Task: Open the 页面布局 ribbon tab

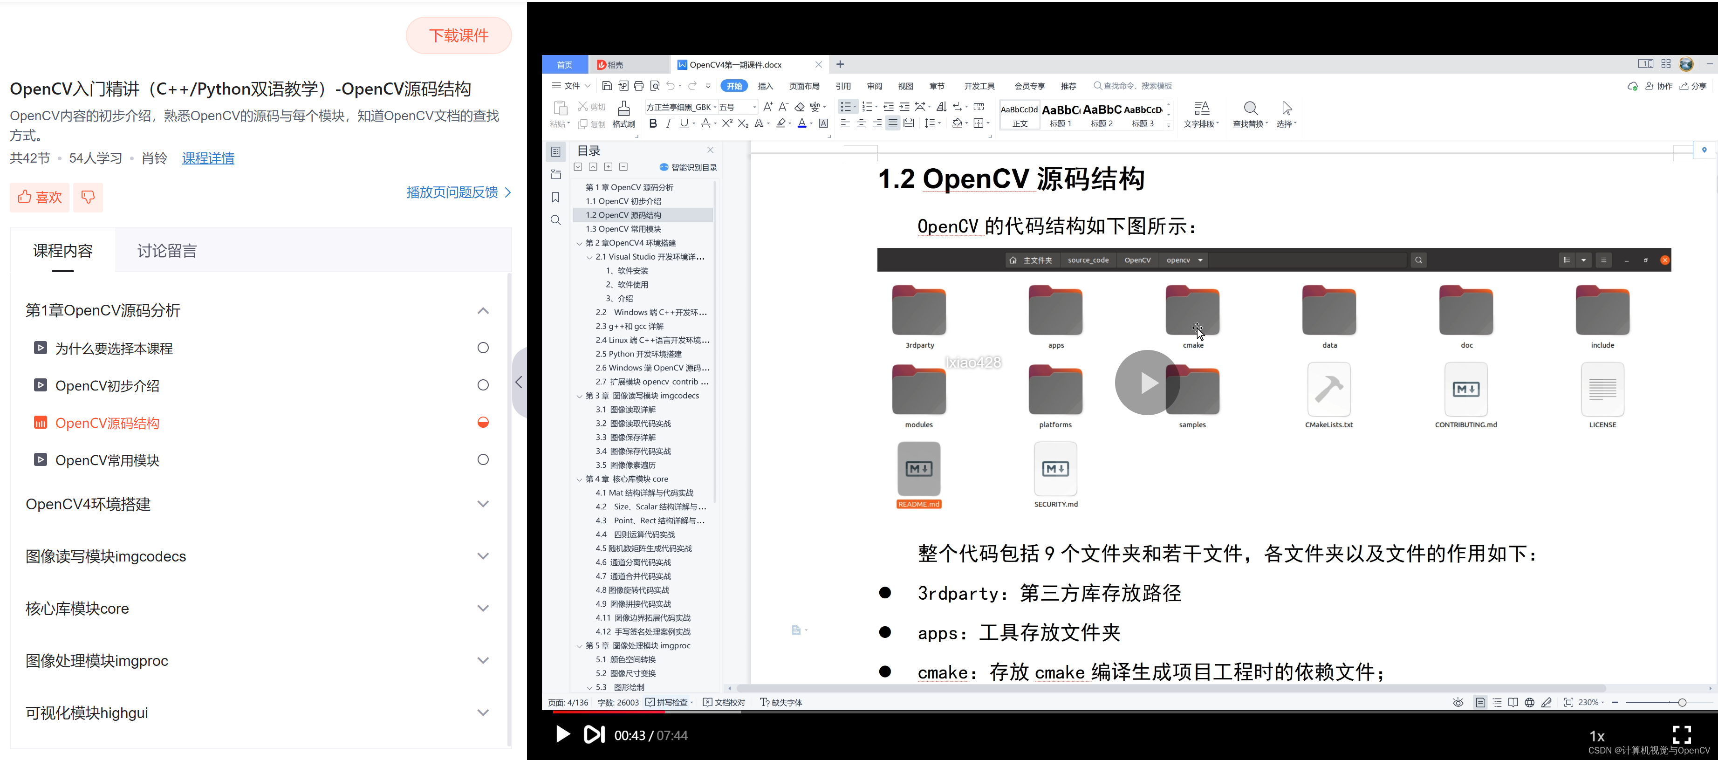Action: (x=804, y=86)
